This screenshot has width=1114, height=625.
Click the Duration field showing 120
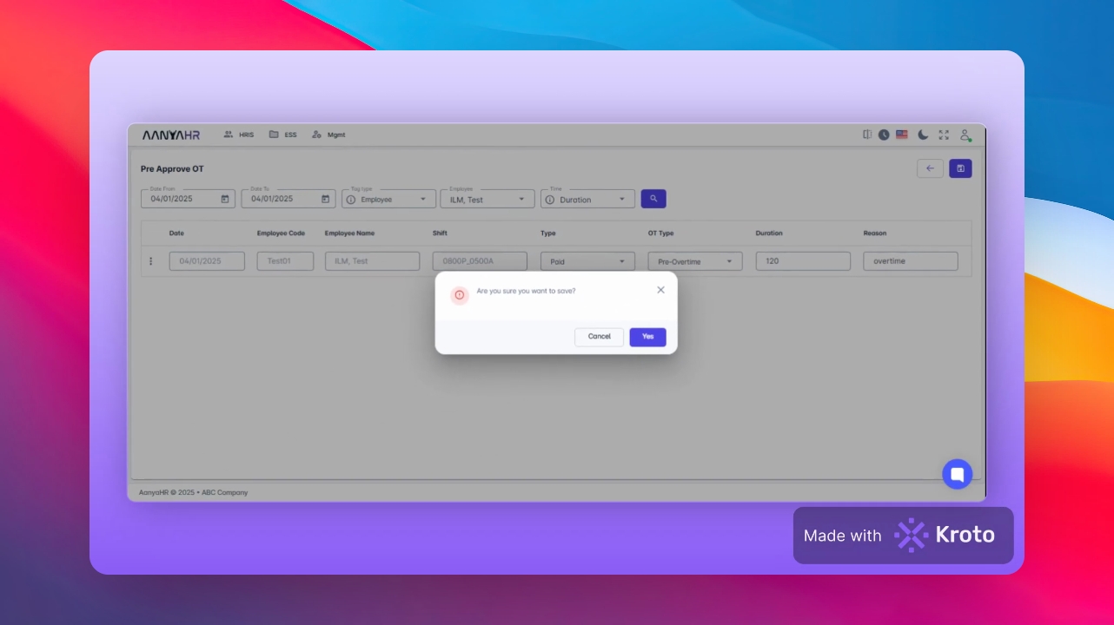click(x=803, y=261)
